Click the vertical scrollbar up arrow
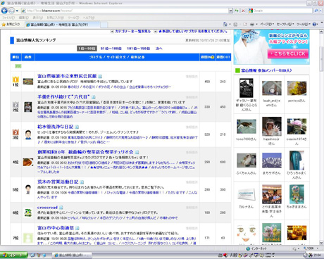Image resolution: width=324 pixels, height=259 pixels. [x=321, y=32]
